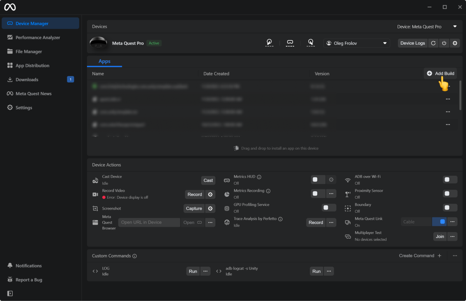
Task: Open adb logcat command more options
Action: 329,271
